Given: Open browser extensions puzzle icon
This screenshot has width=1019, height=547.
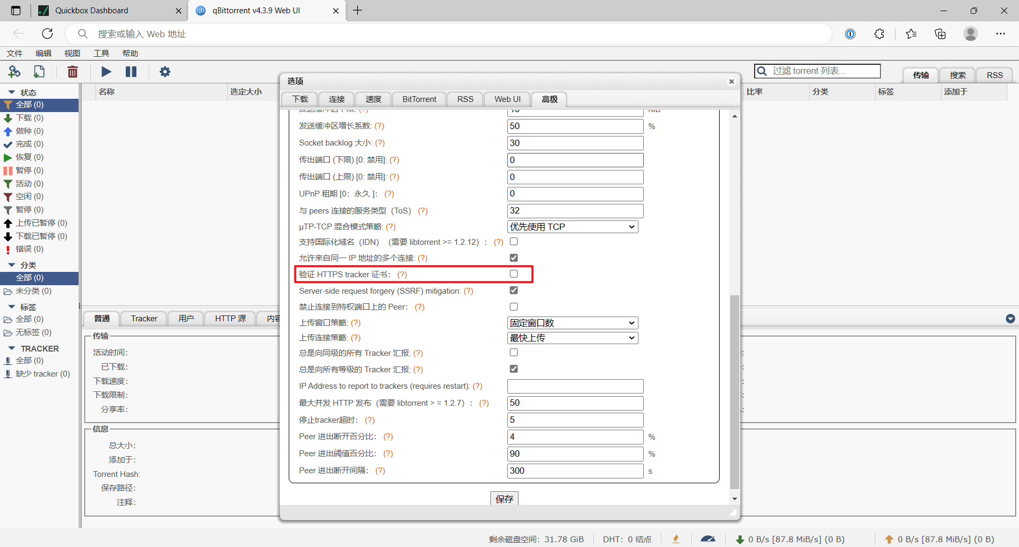Looking at the screenshot, I should point(879,34).
